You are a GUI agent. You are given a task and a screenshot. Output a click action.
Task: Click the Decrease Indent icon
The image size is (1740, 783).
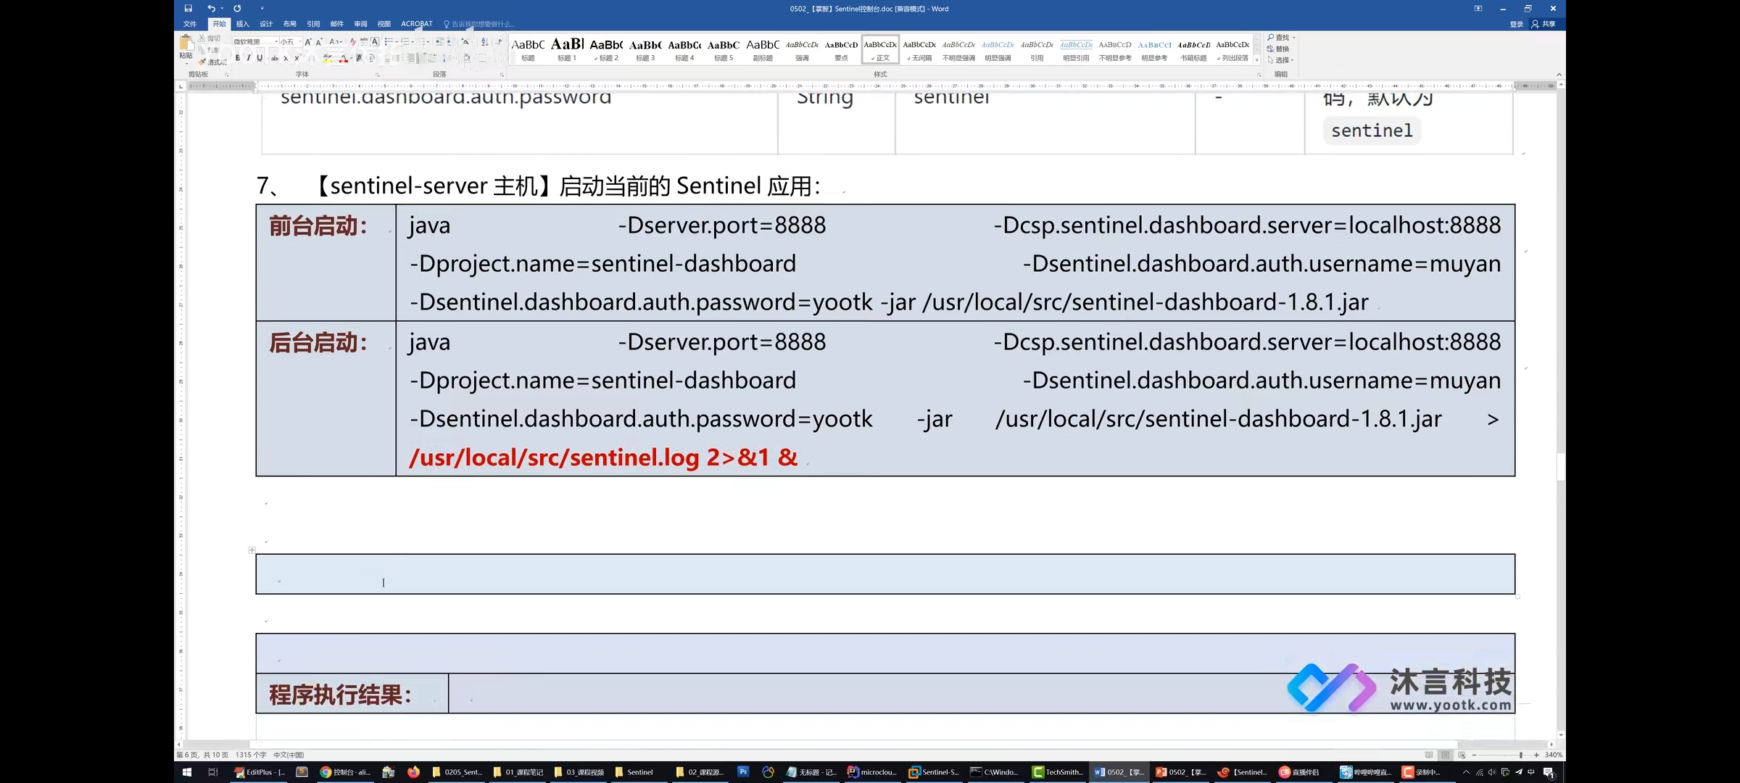tap(439, 42)
